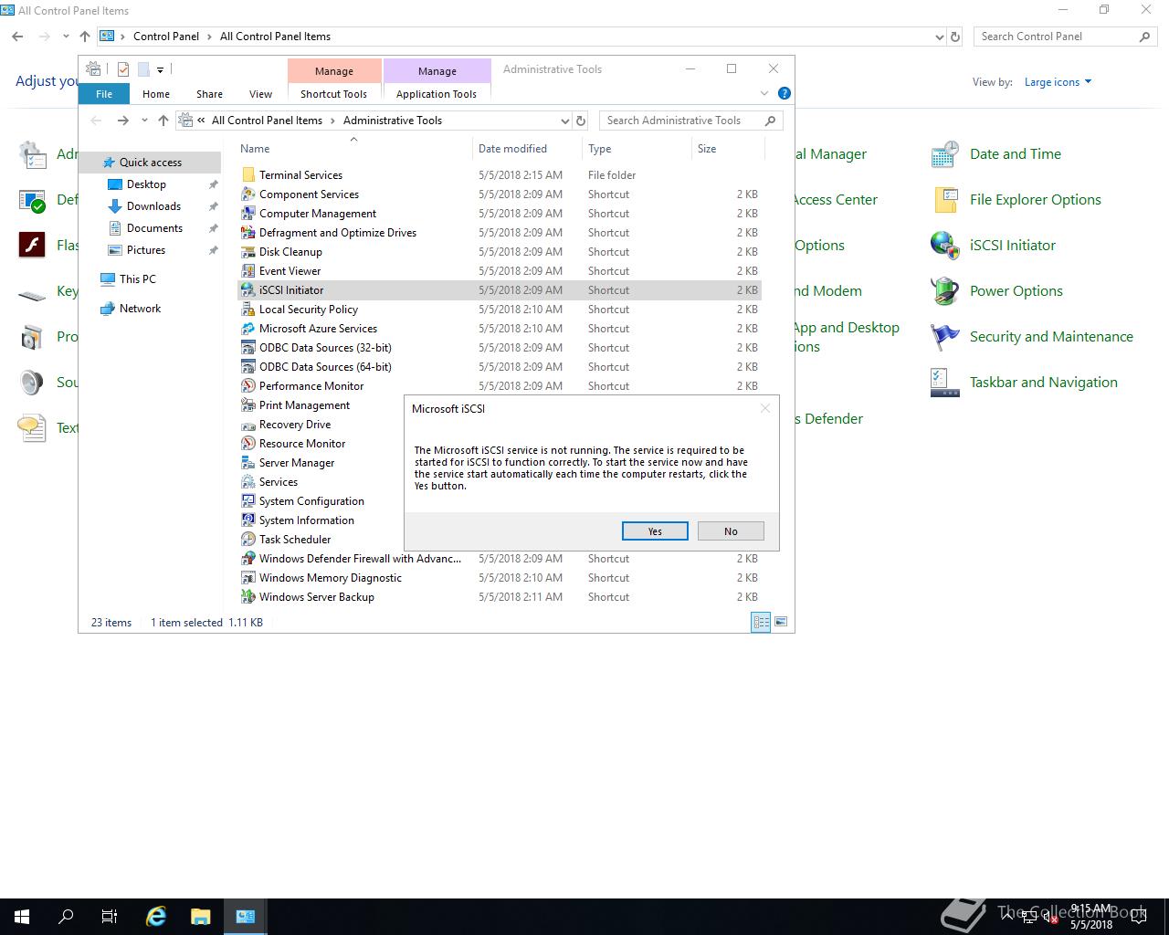Select the Computer Management icon
This screenshot has height=935, width=1169.
(x=247, y=214)
